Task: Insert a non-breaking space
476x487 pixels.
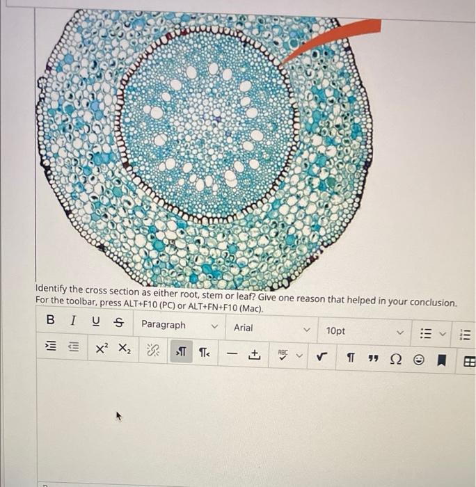Action: (254, 354)
